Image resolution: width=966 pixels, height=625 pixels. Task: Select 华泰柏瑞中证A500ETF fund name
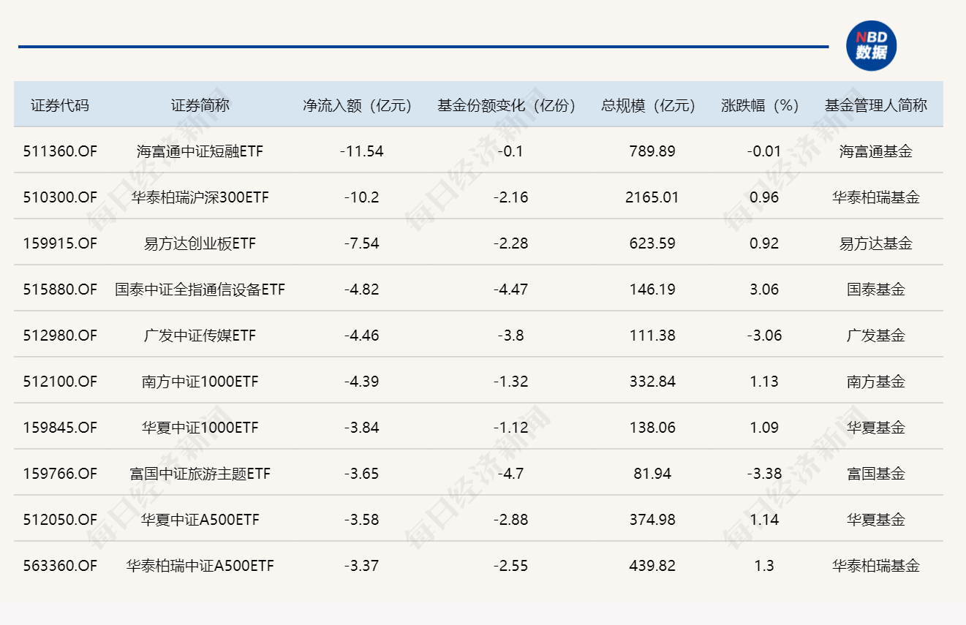(200, 566)
